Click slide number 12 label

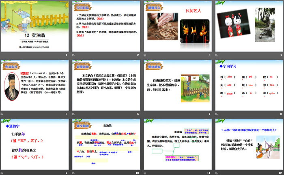pyautogui.click(x=280, y=173)
